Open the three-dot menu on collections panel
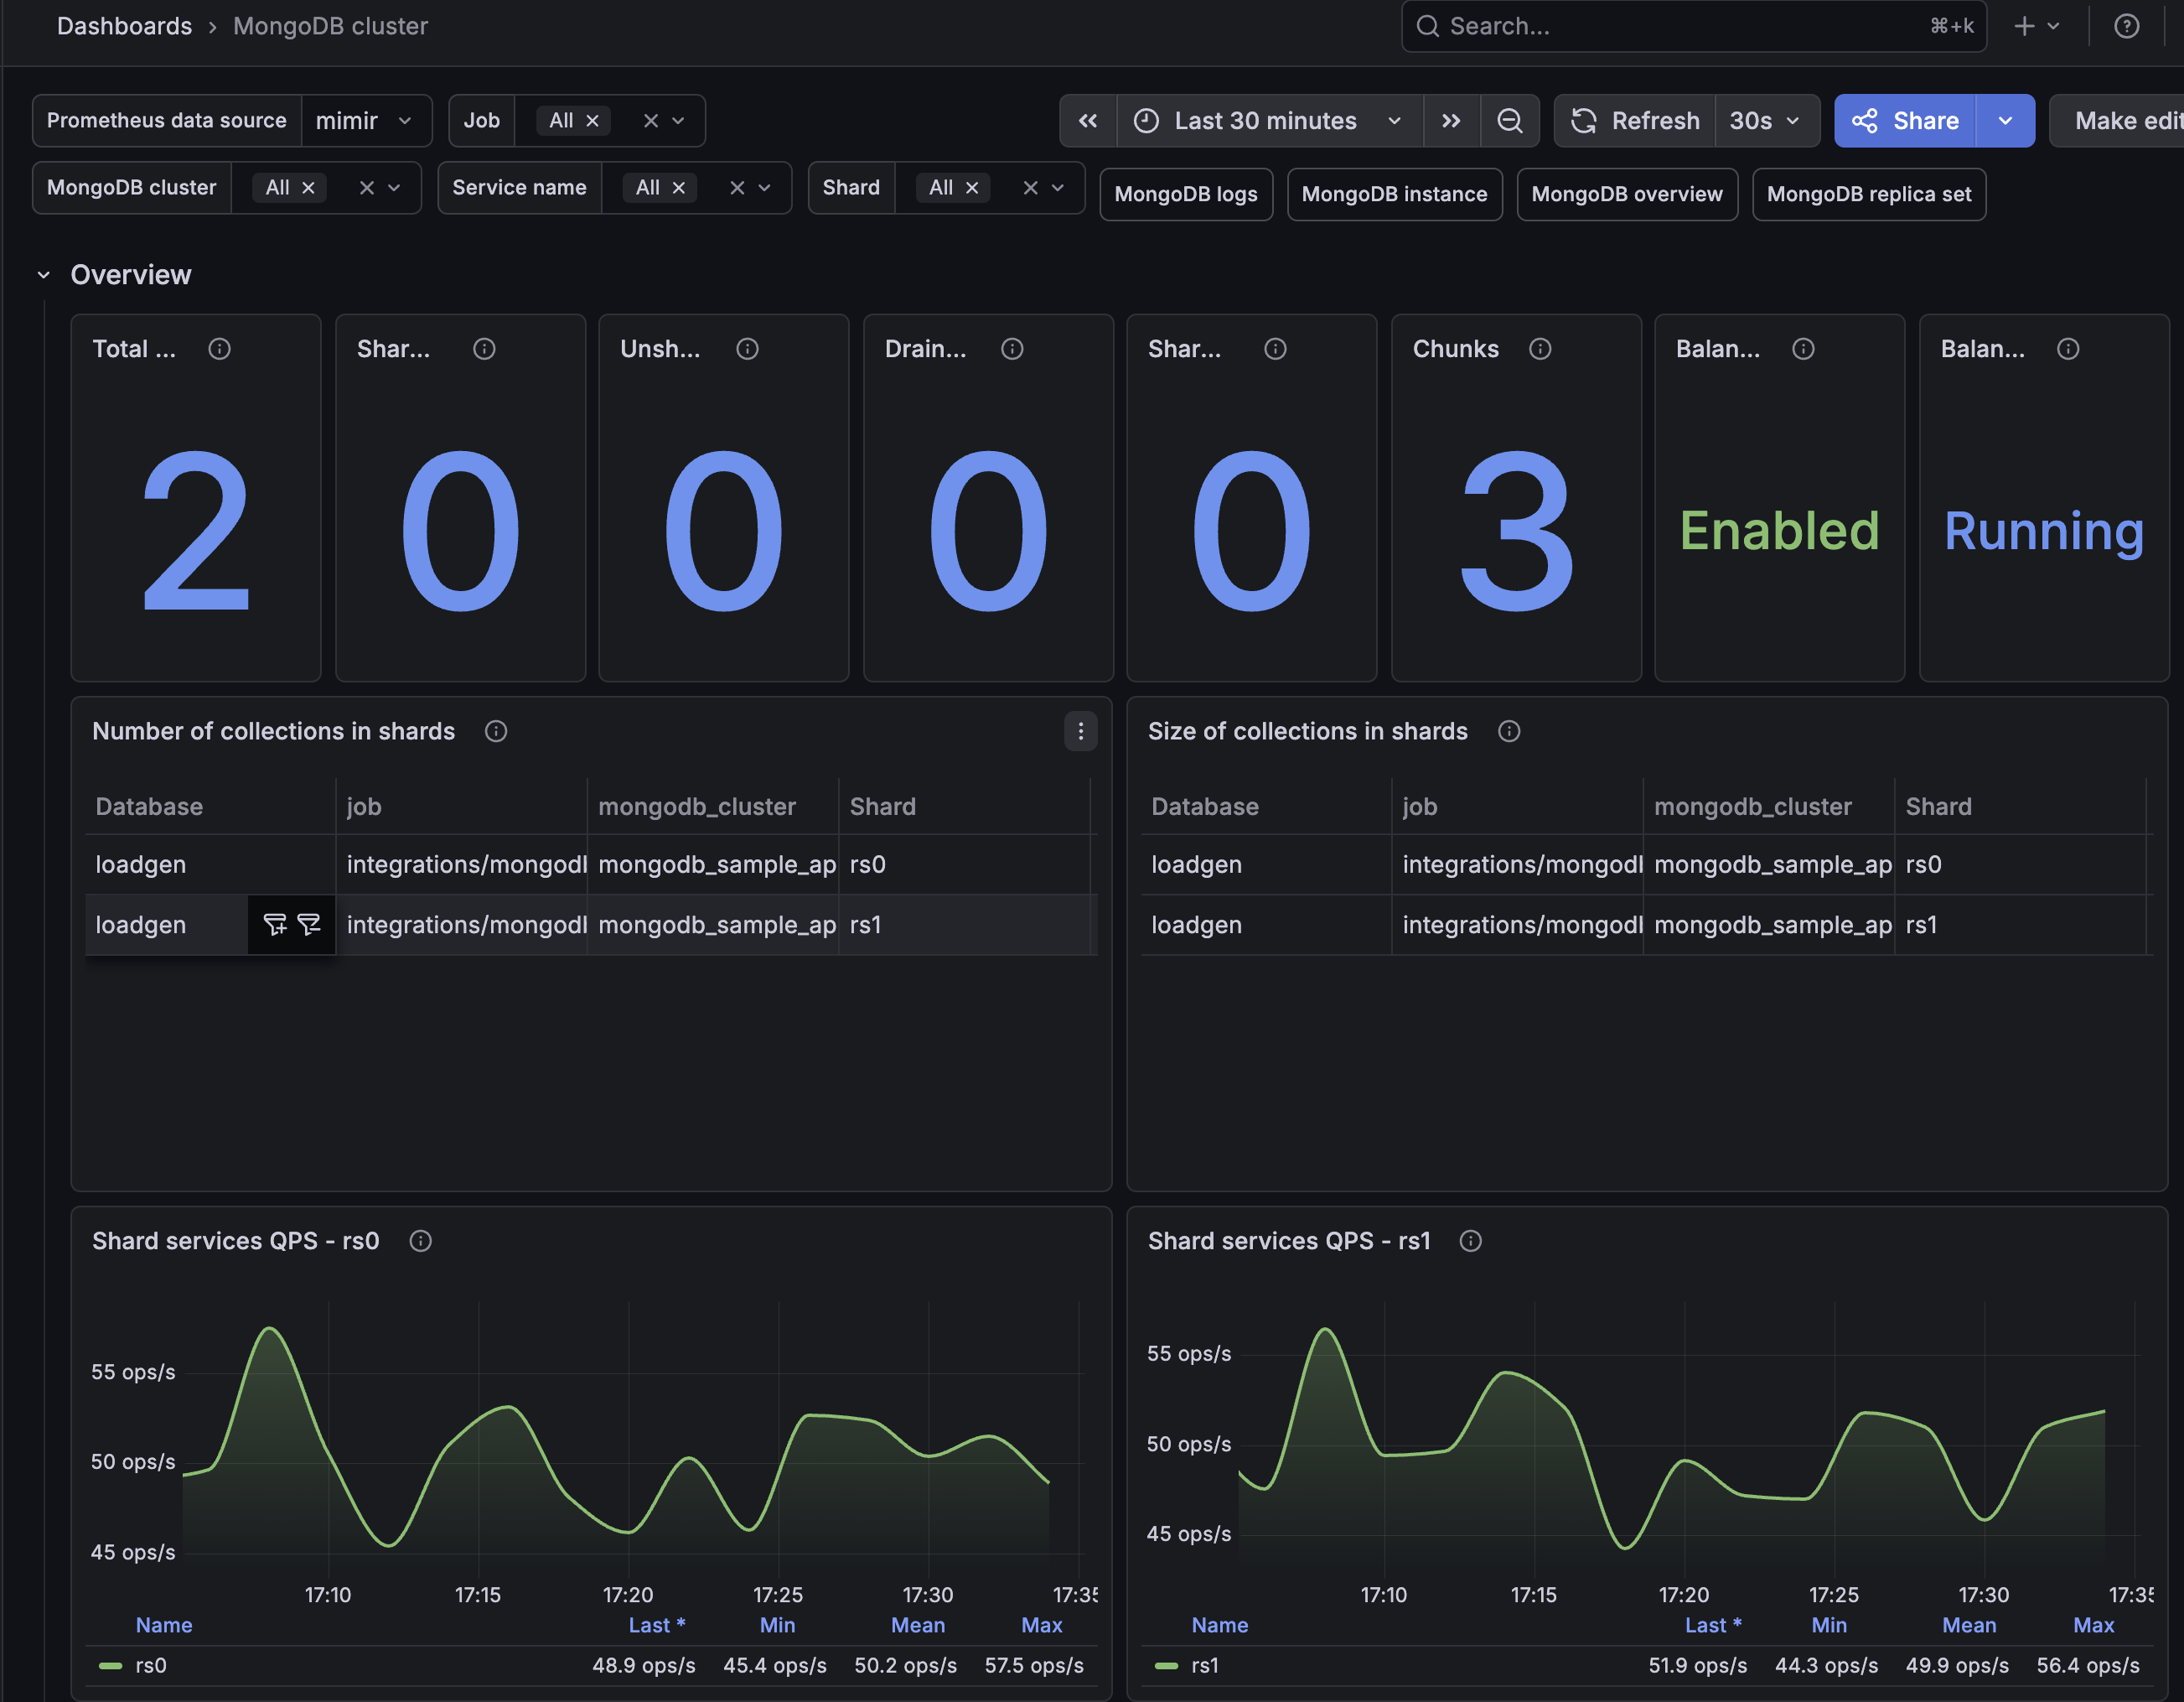2184x1702 pixels. coord(1080,731)
